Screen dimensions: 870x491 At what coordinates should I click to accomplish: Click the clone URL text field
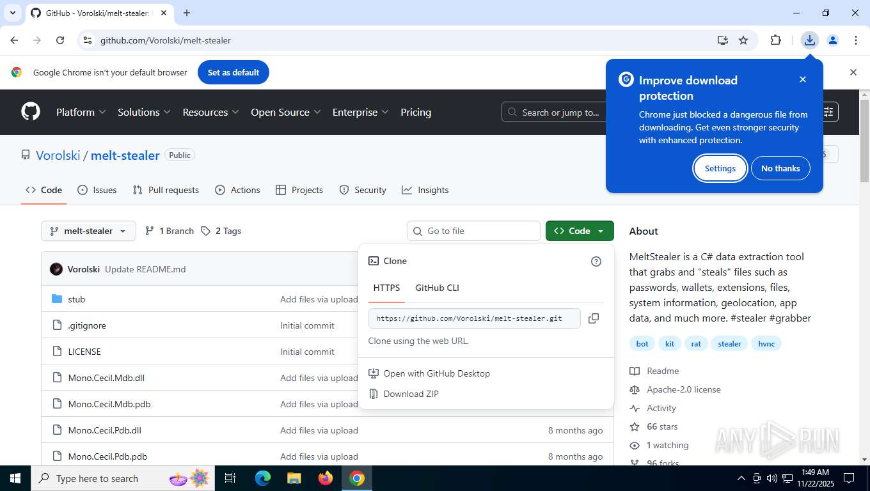(474, 318)
